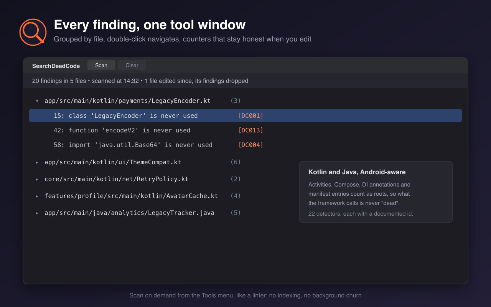Click the [DC001] detector id
The width and height of the screenshot is (491, 307).
pos(251,116)
